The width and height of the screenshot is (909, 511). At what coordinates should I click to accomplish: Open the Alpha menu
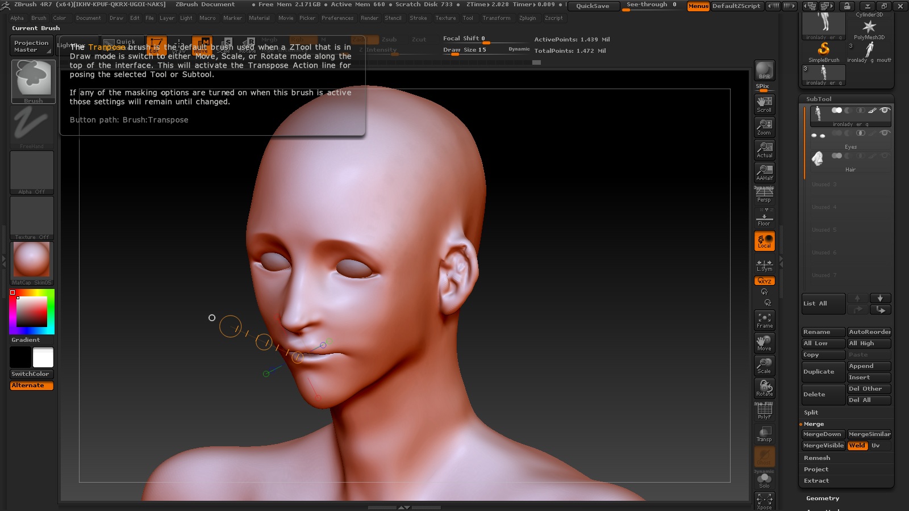pyautogui.click(x=17, y=18)
